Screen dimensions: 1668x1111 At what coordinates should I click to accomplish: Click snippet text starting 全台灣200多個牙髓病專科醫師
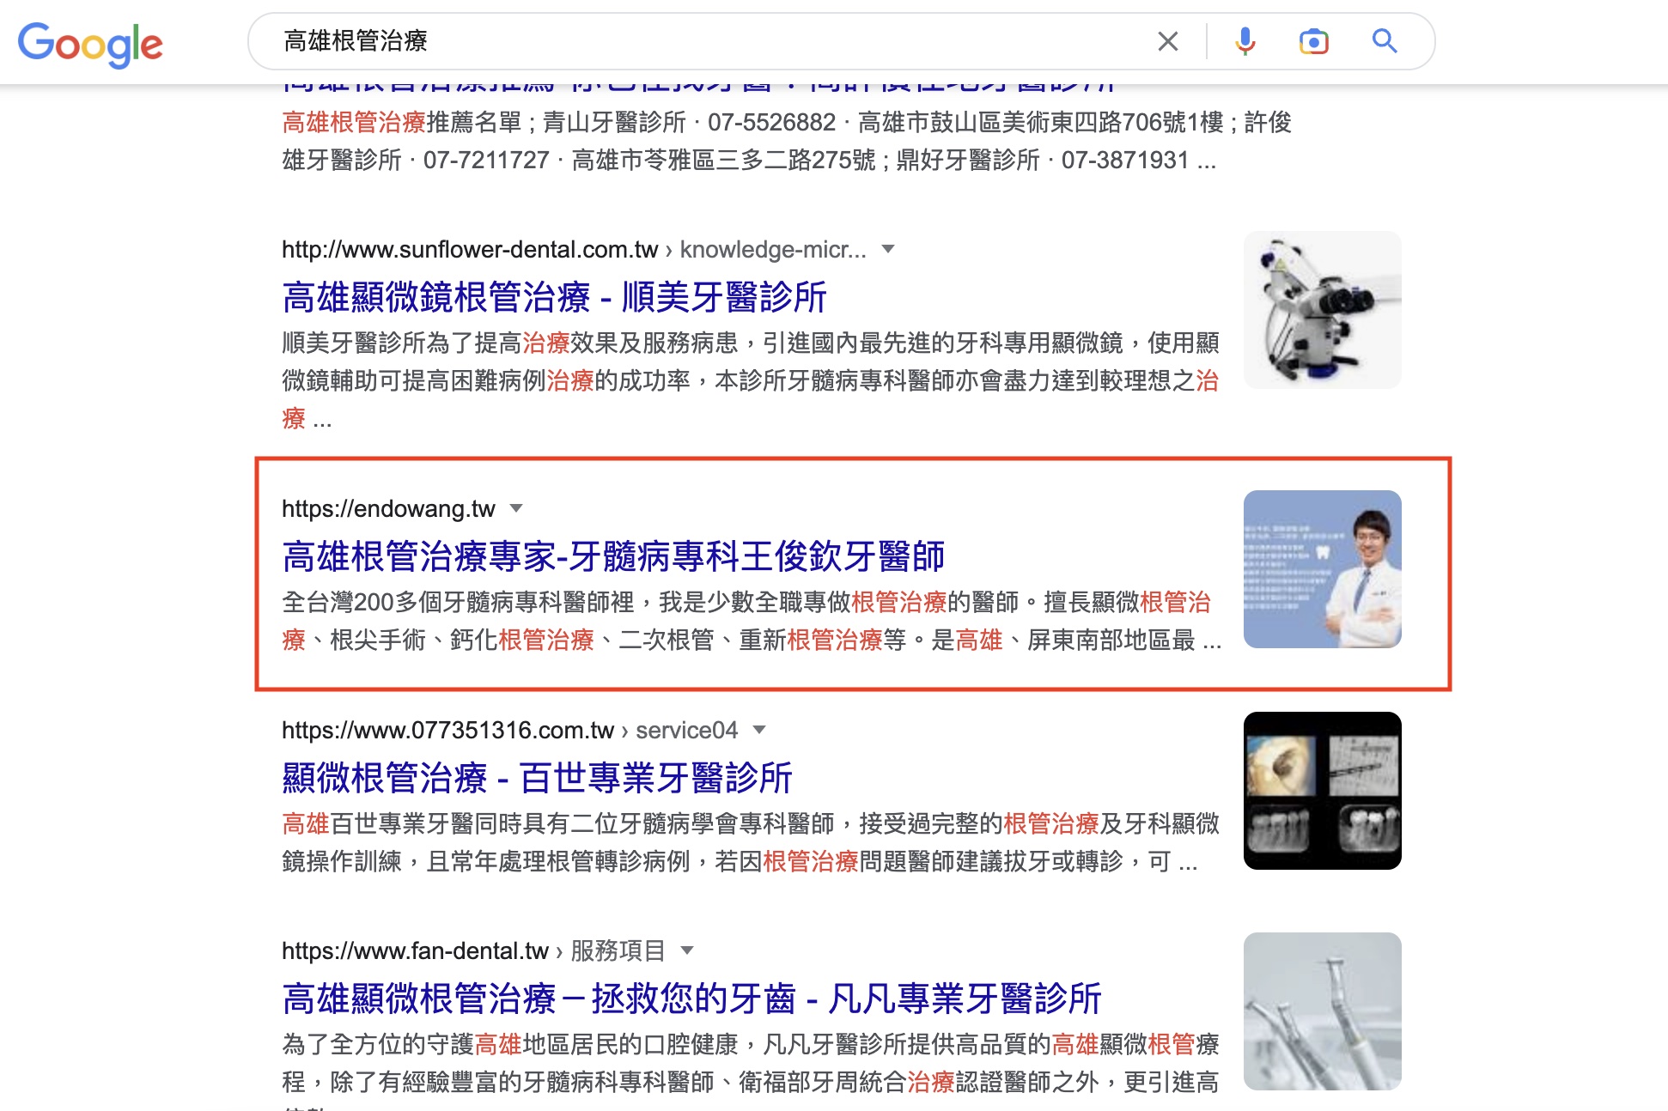tap(752, 621)
